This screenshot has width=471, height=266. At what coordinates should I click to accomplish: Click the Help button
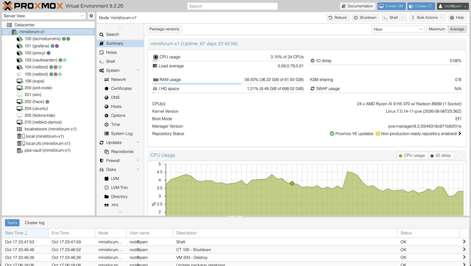click(x=457, y=18)
